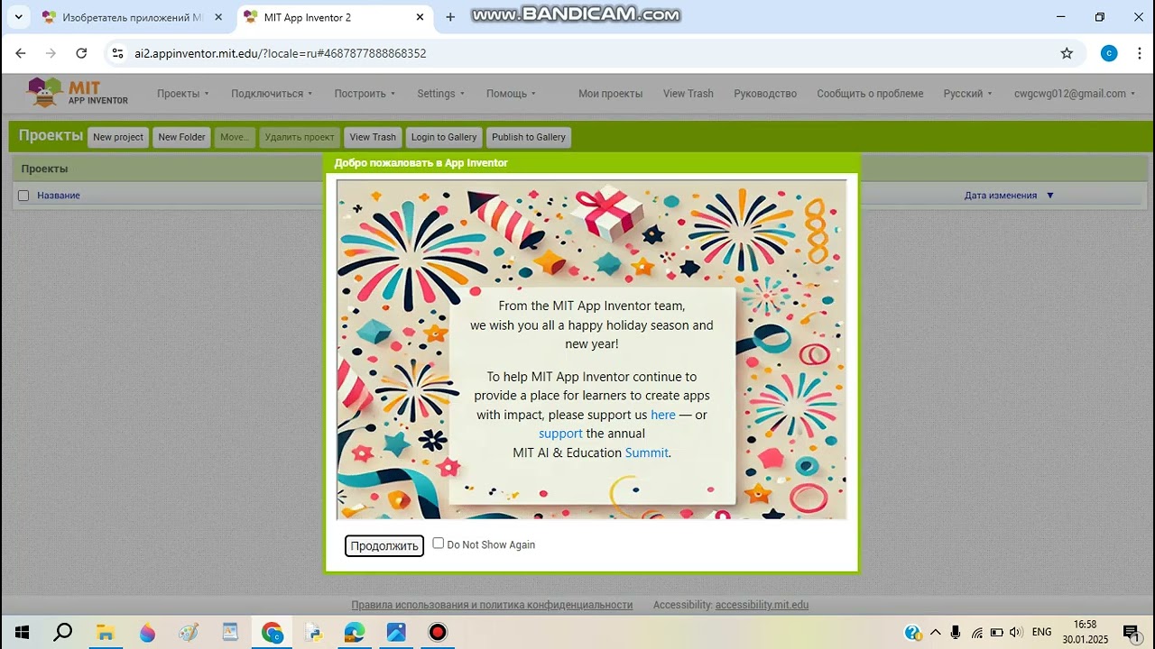
Task: Open the blue globe with briefcase taskbar icon
Action: (x=355, y=632)
